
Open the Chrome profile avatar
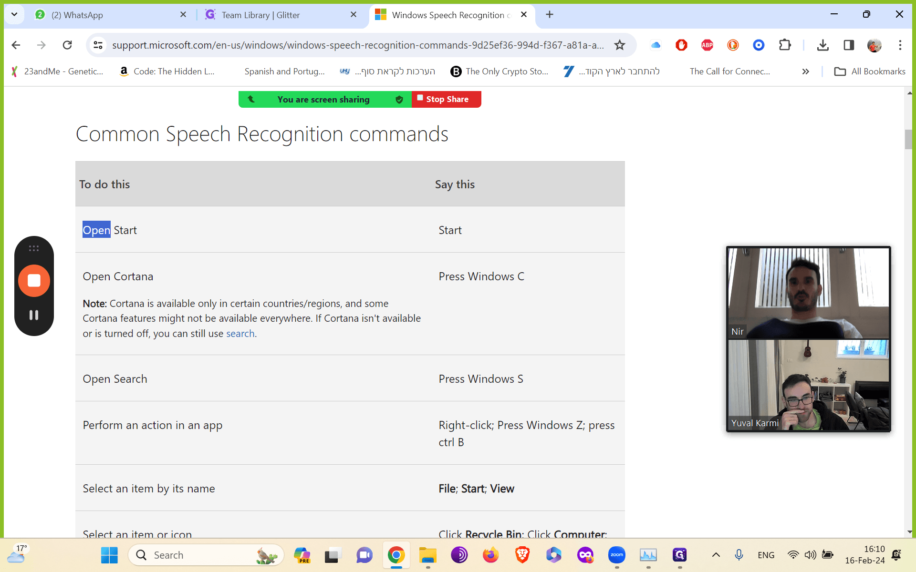[x=874, y=45]
